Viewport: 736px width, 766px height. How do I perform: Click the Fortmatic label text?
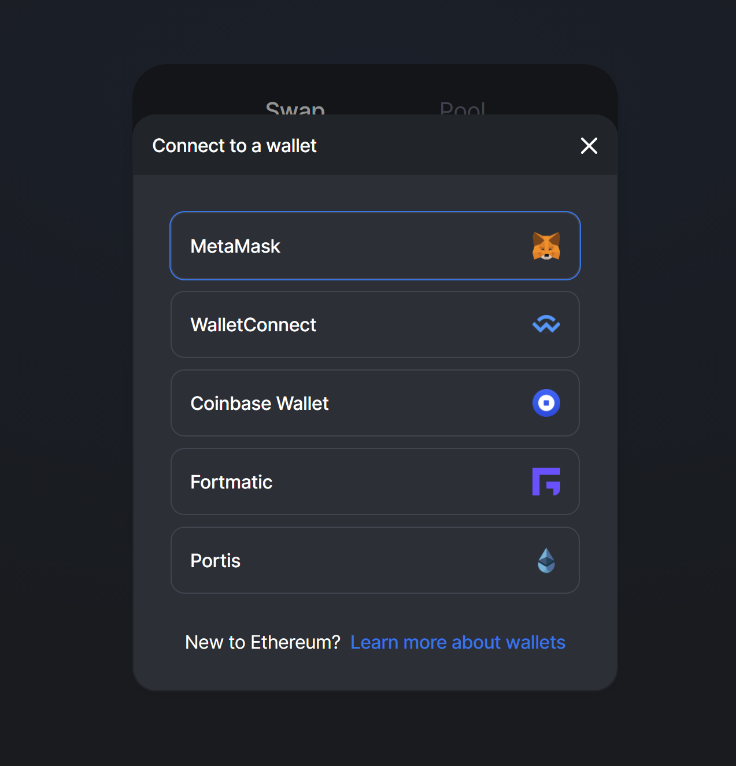[x=231, y=482]
